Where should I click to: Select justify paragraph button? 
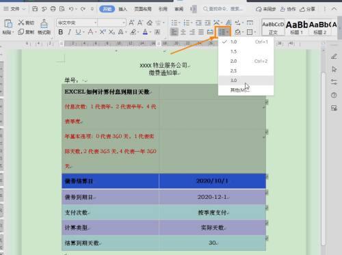pyautogui.click(x=201, y=32)
